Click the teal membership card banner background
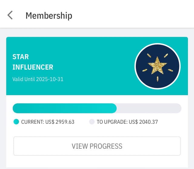194x169 pixels. pos(97,46)
